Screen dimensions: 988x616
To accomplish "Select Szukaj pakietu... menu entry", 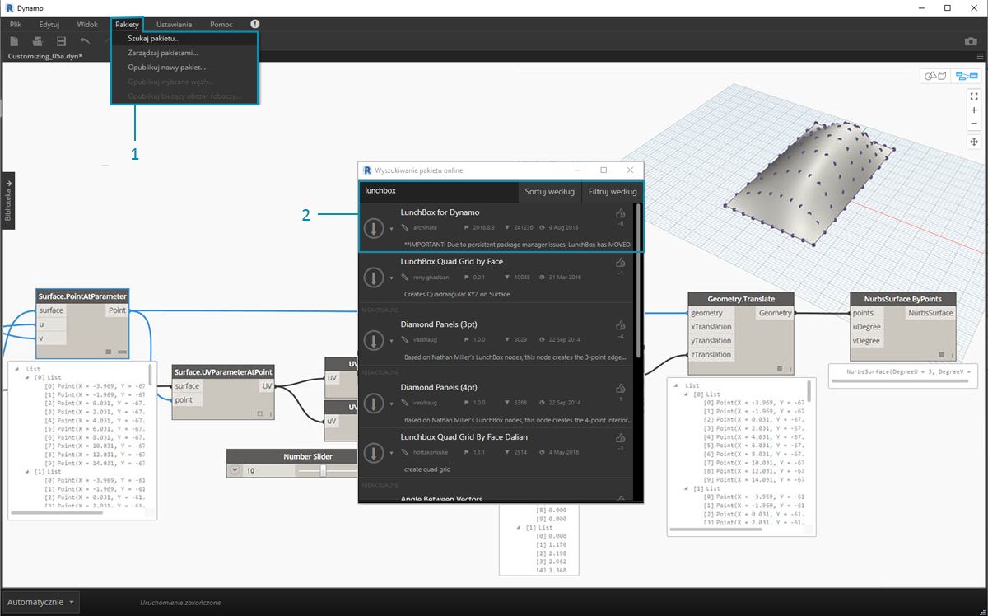I will coord(184,39).
